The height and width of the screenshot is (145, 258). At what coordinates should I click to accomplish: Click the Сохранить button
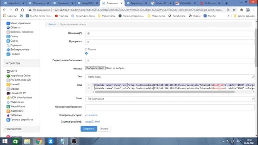pos(89,129)
